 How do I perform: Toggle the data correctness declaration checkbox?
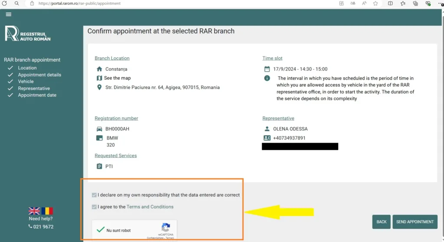click(95, 195)
